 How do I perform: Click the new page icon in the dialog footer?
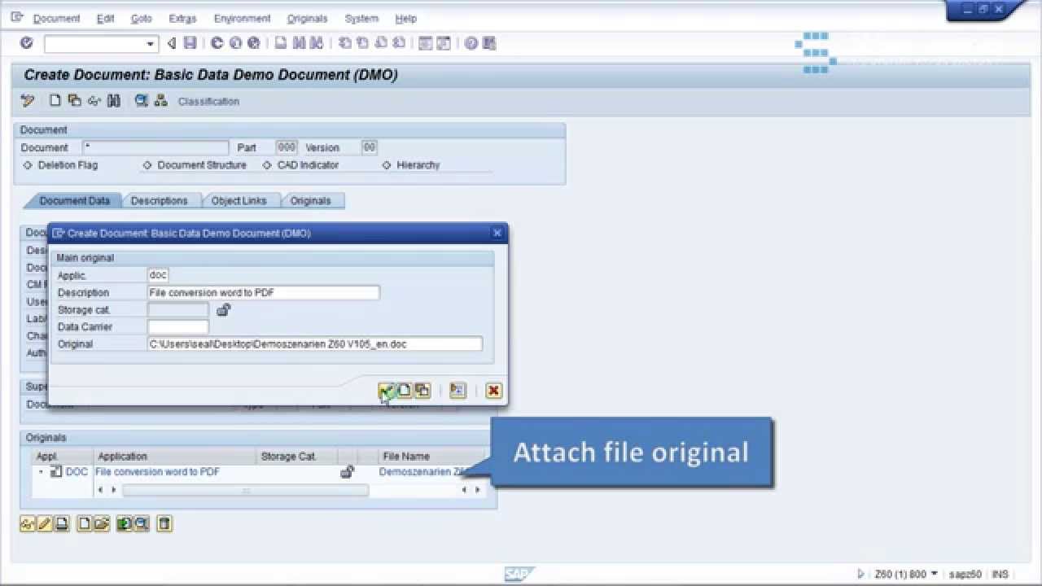405,391
